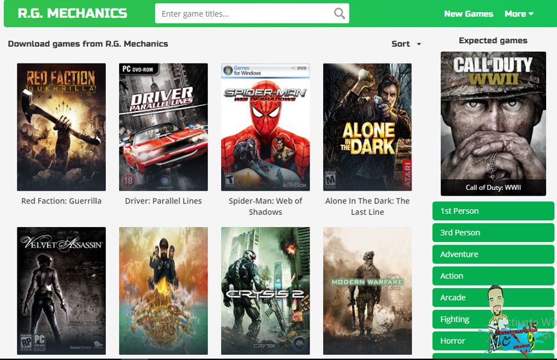This screenshot has width=557, height=360.
Task: Click Alone In The Dark title link
Action: tap(367, 207)
